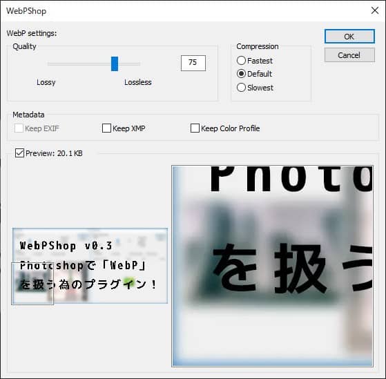The image size is (386, 379).
Task: Click the quality value field showing 75
Action: [x=193, y=63]
